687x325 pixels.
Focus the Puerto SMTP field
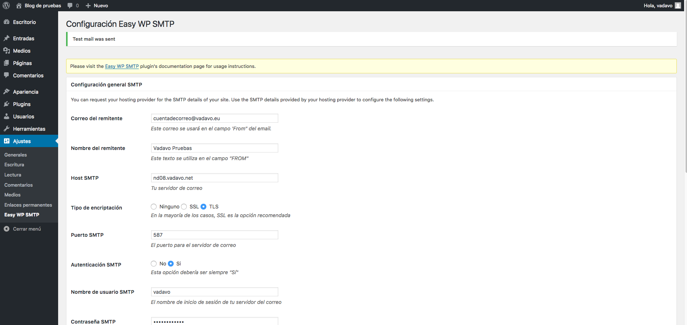coord(214,235)
